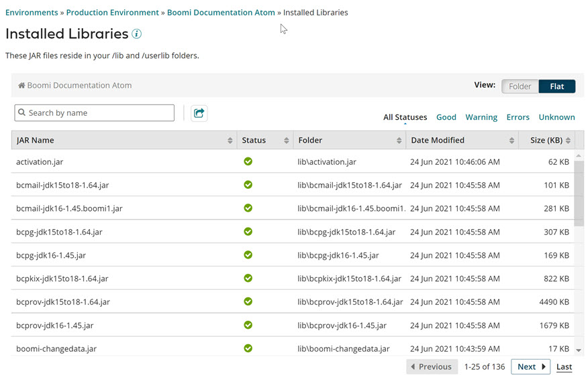
Task: Click the status check for bcpg-jdk15to18-1.64.jar
Action: point(248,232)
